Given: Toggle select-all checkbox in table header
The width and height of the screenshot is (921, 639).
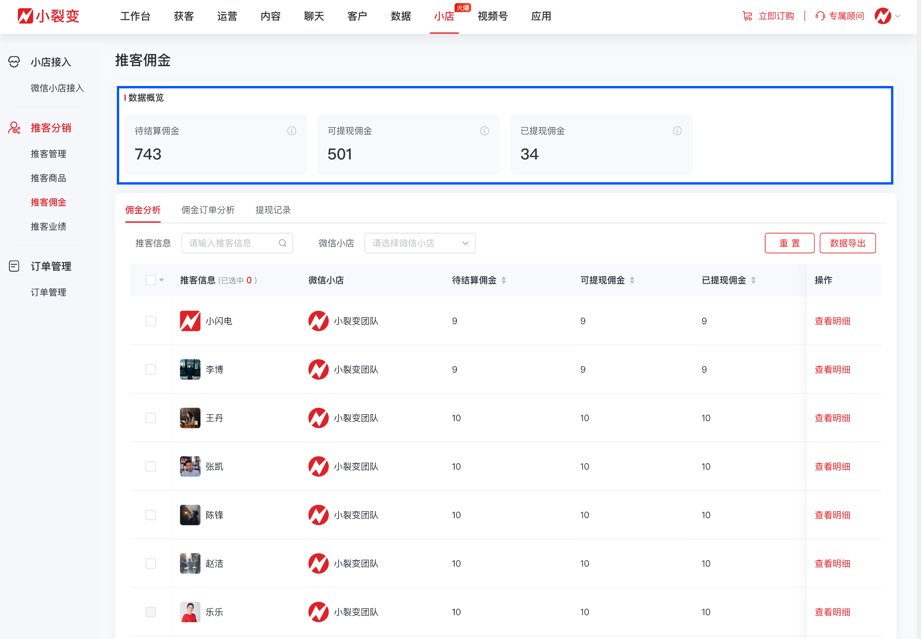Looking at the screenshot, I should [151, 280].
